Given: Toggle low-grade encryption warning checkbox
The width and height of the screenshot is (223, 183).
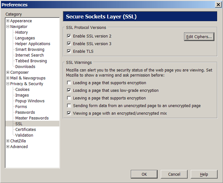Looking at the screenshot, I should point(69,90).
